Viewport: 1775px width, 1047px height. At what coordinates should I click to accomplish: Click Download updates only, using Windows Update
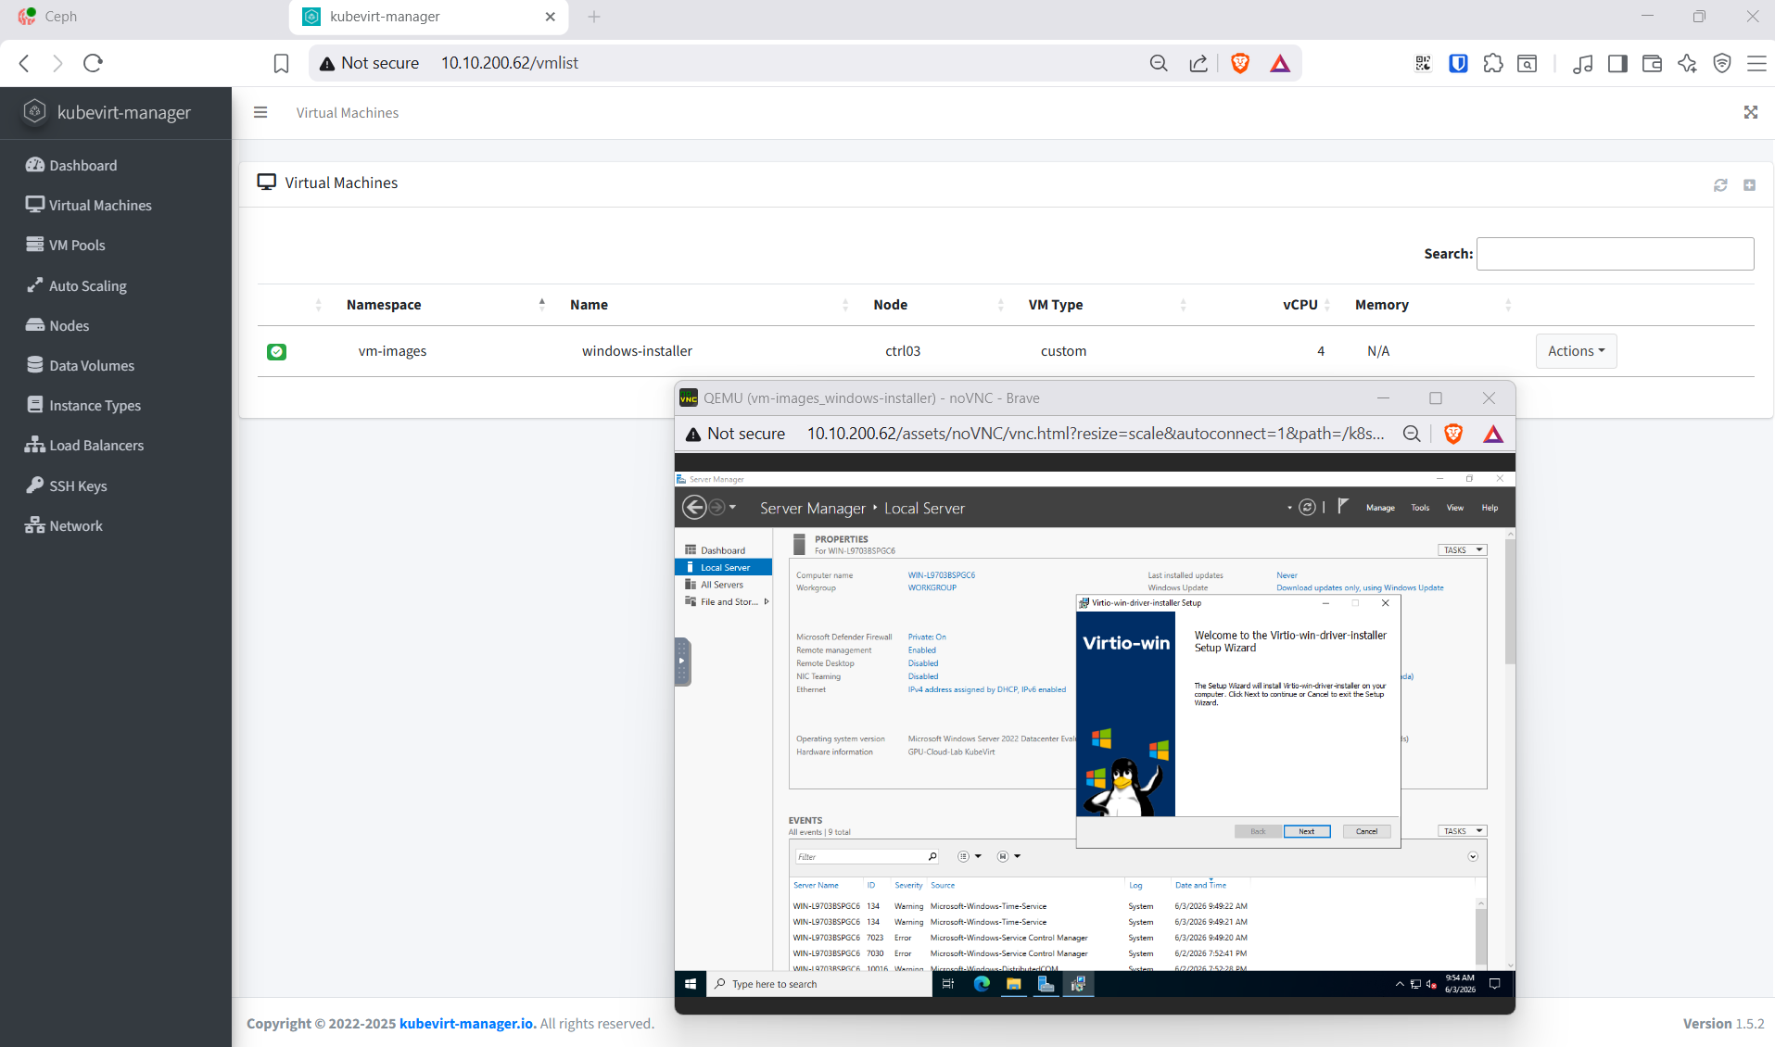click(x=1360, y=587)
